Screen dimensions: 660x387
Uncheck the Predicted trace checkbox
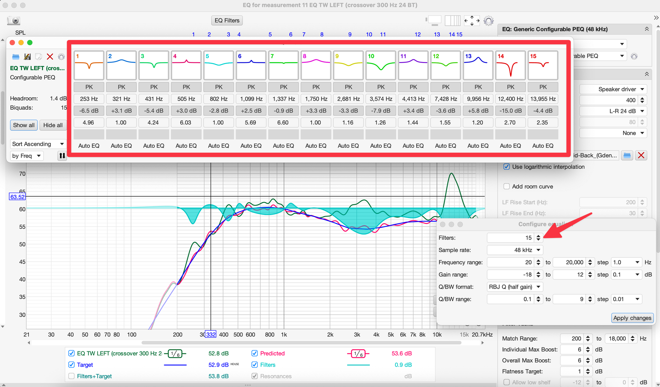(254, 353)
